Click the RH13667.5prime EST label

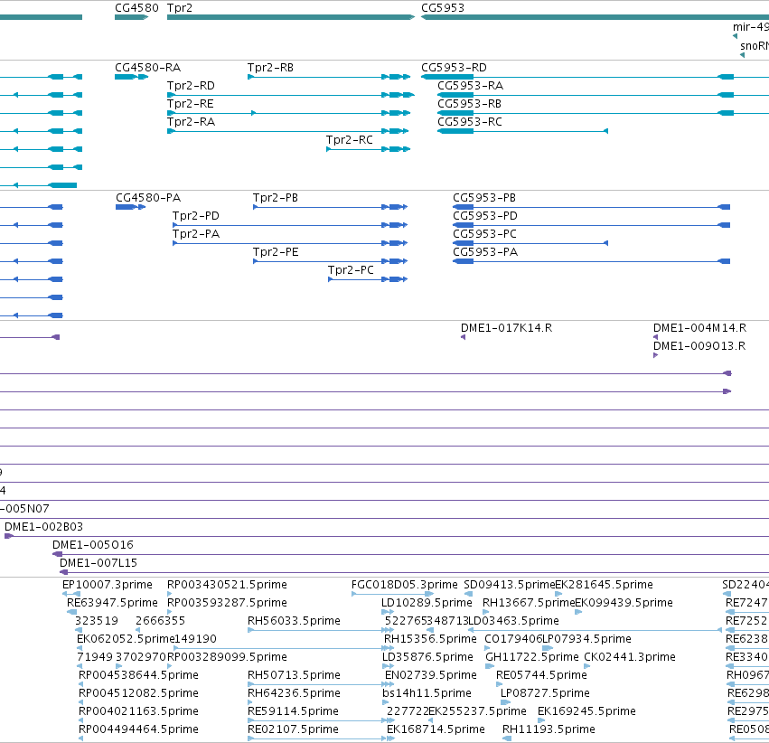(x=529, y=603)
